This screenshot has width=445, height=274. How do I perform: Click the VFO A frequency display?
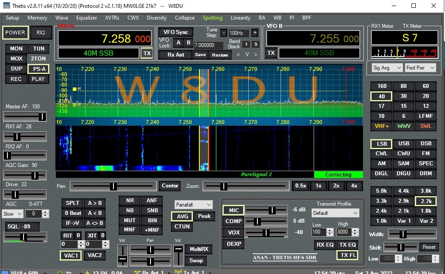104,38
